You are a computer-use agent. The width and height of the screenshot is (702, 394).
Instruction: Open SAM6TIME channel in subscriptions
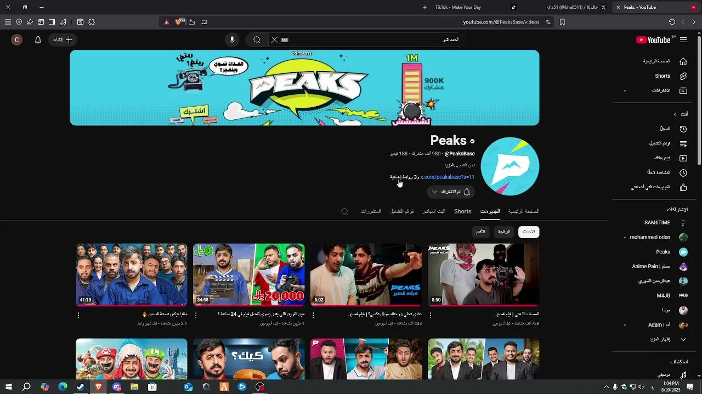(x=665, y=223)
